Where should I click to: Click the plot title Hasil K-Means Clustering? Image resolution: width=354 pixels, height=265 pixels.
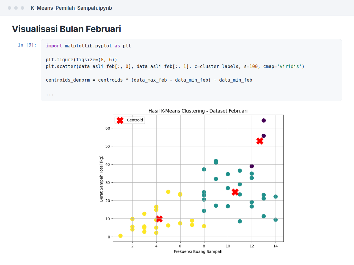pos(198,111)
